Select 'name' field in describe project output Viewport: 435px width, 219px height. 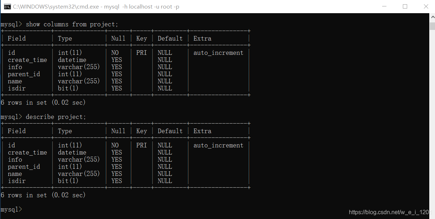[15, 174]
